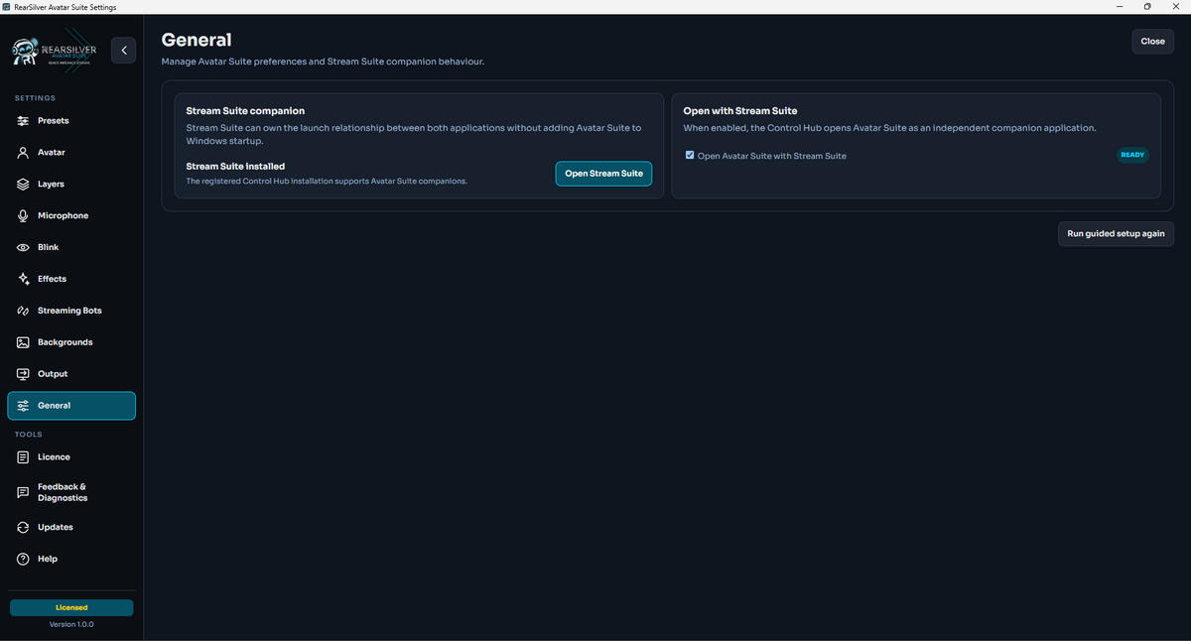The image size is (1191, 641).
Task: Collapse the sidebar with the chevron button
Action: pos(123,50)
